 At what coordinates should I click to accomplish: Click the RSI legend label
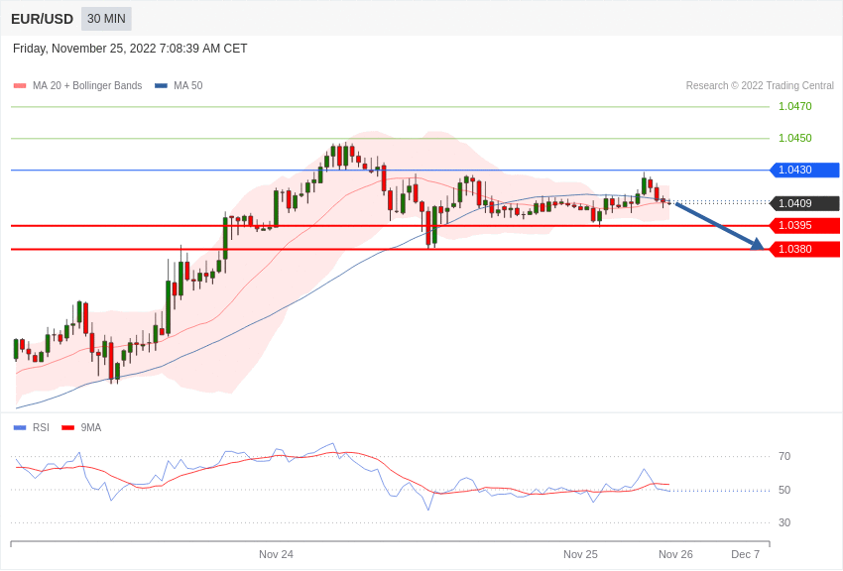click(41, 427)
